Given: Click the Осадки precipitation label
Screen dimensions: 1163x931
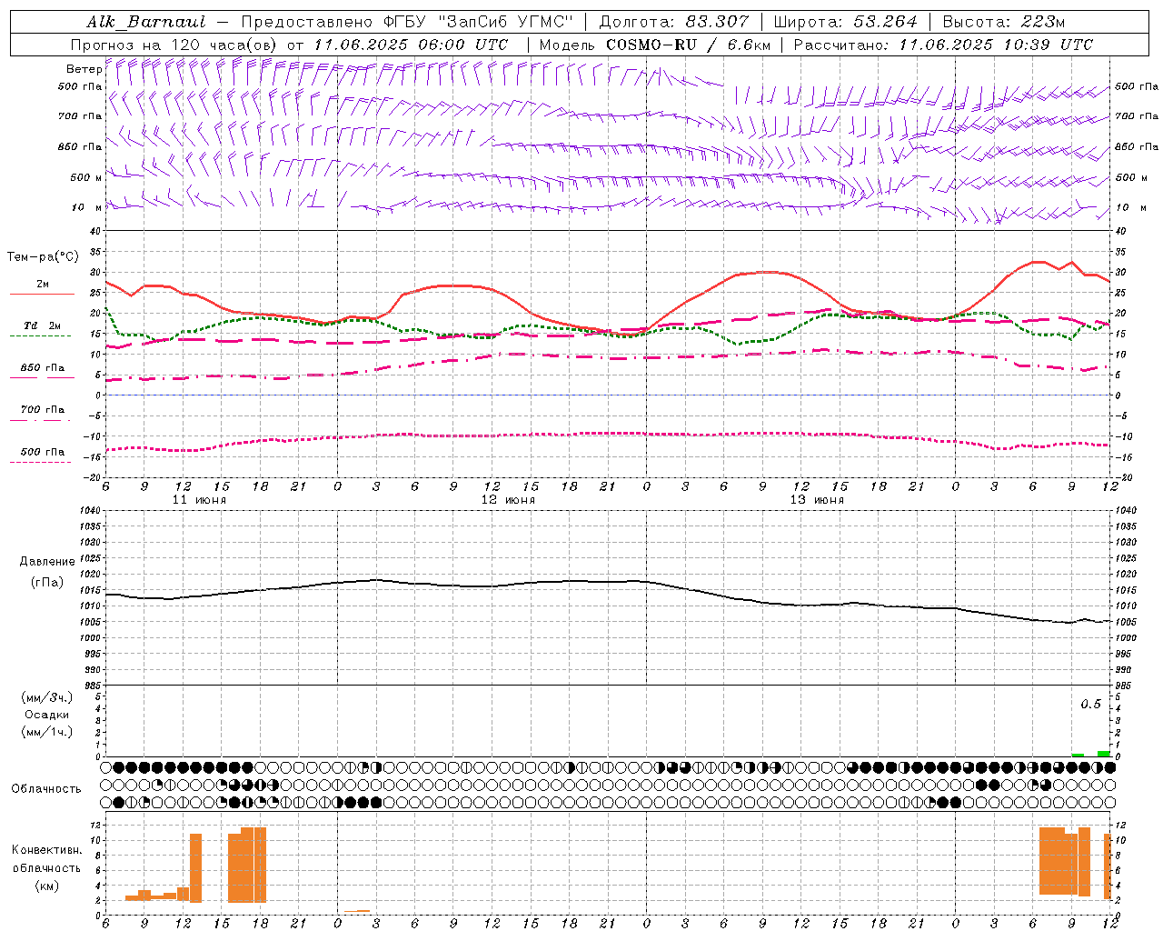Looking at the screenshot, I should click(47, 715).
